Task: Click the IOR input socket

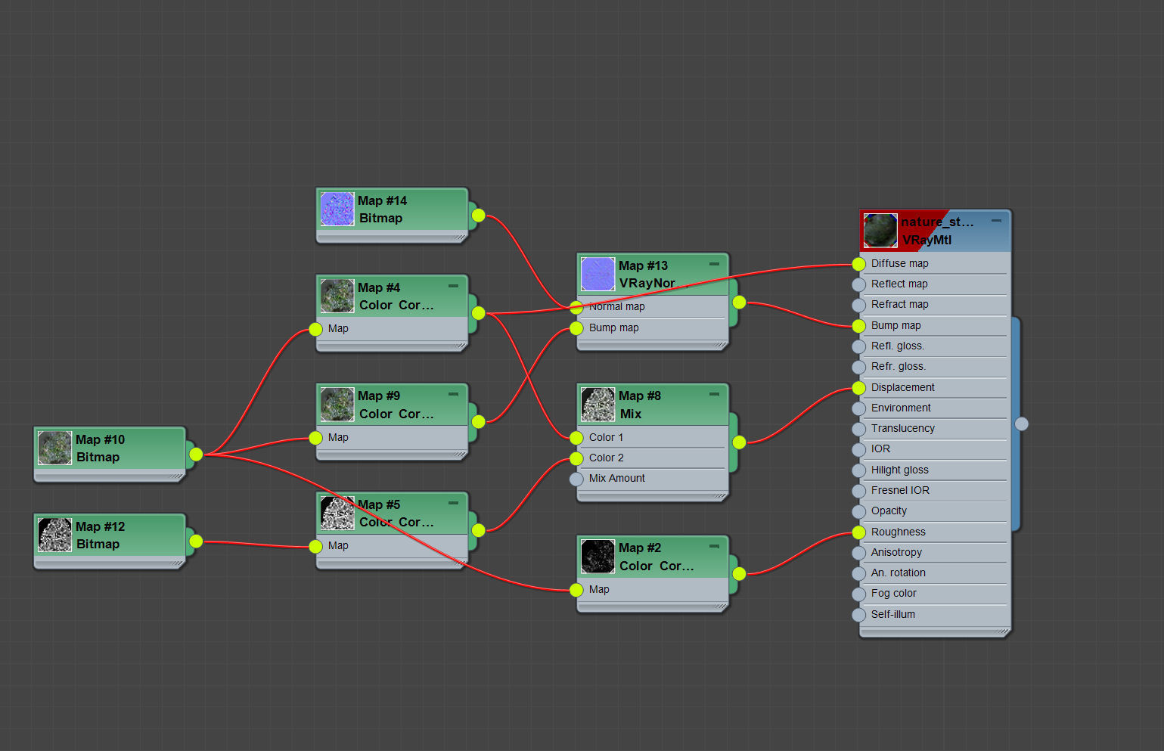Action: [x=858, y=449]
